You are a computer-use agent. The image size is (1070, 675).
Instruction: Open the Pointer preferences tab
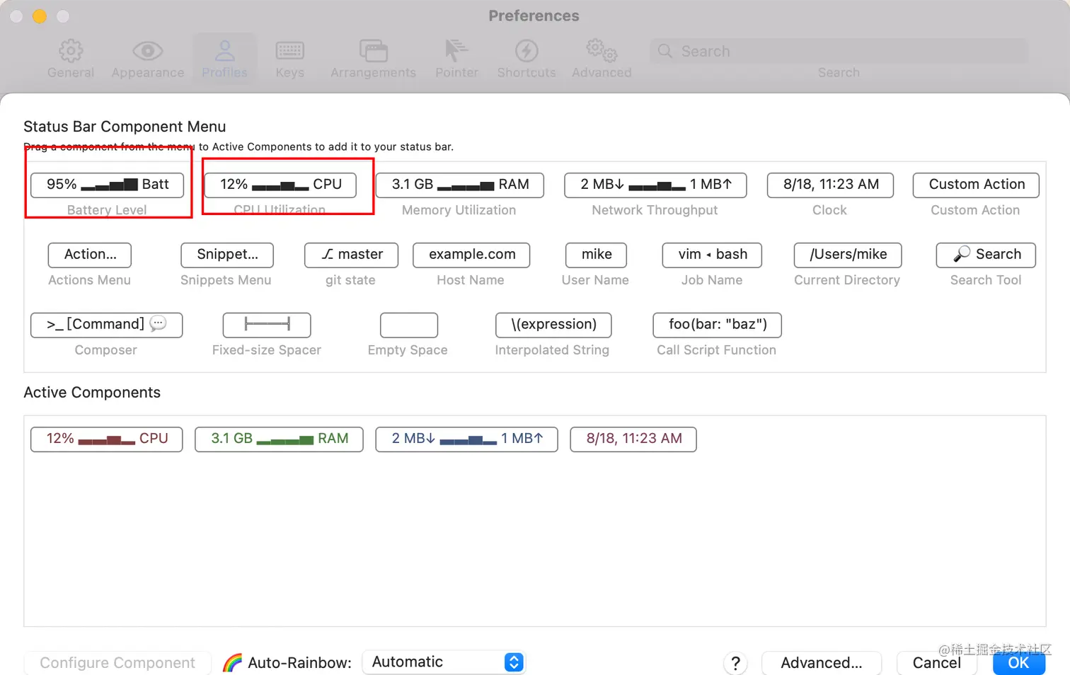coord(456,59)
